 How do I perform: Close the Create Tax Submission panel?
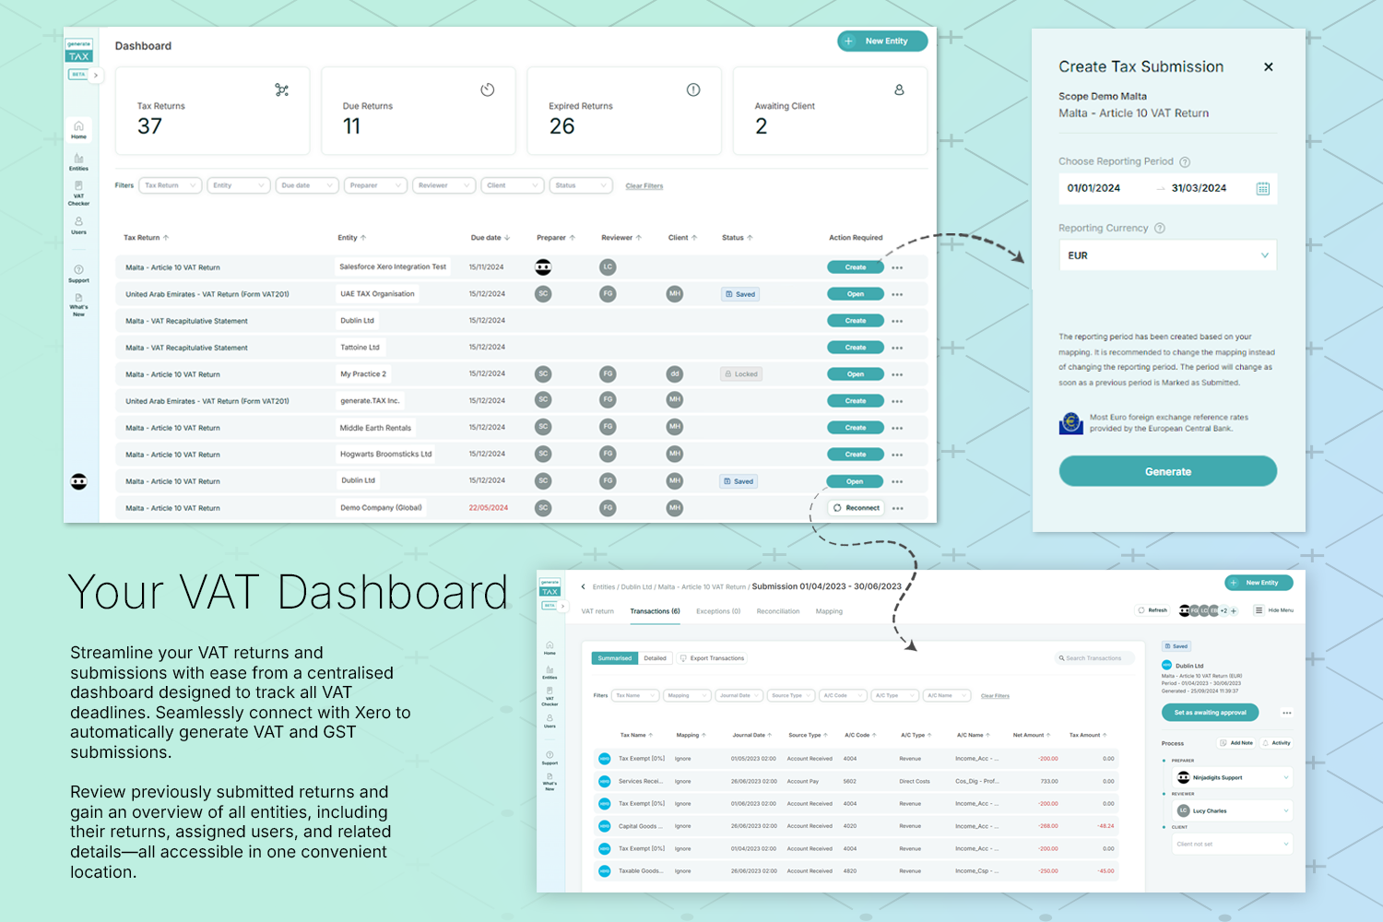point(1269,66)
